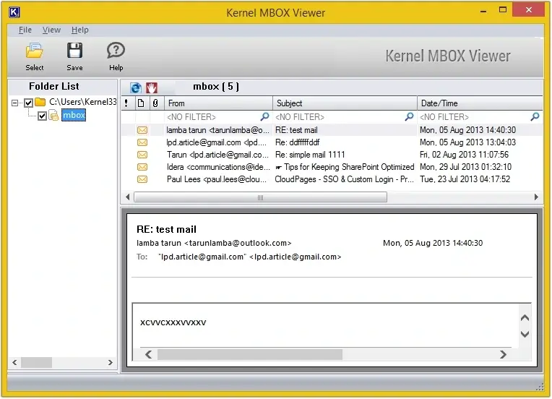Toggle checkbox for C:\Users\Kernel33 folder
The image size is (552, 399).
click(28, 103)
